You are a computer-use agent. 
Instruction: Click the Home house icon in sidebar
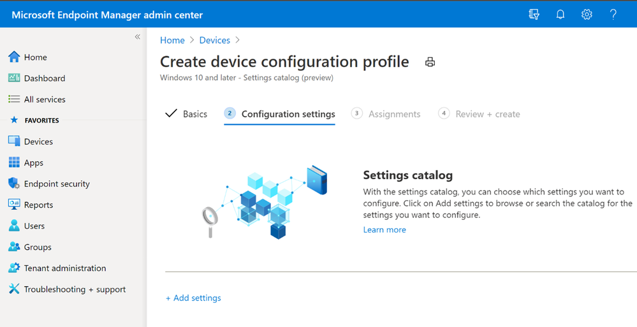pos(14,57)
